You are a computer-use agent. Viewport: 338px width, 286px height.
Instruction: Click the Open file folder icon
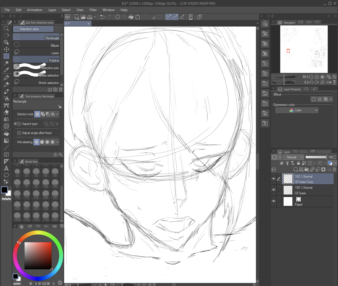[x=83, y=17]
